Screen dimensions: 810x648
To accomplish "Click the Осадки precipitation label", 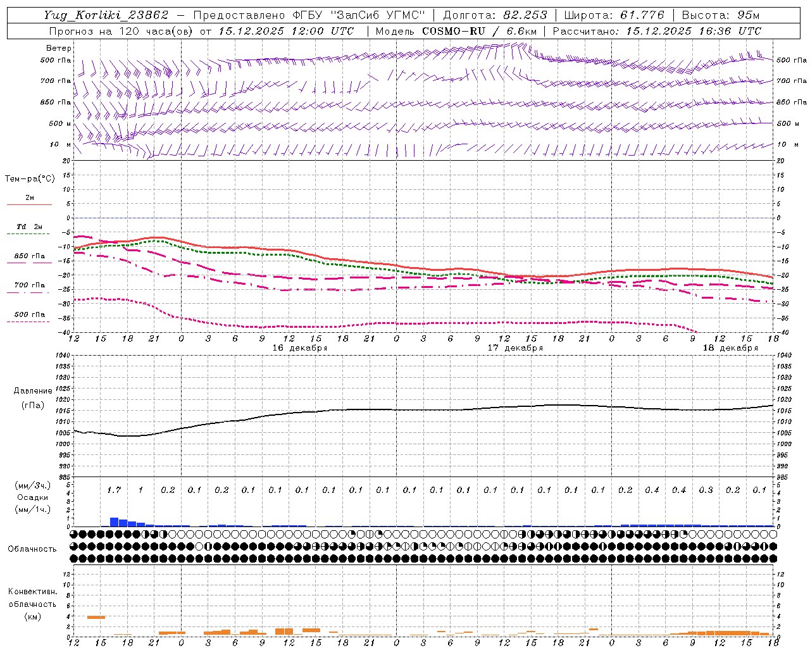I will pos(33,497).
